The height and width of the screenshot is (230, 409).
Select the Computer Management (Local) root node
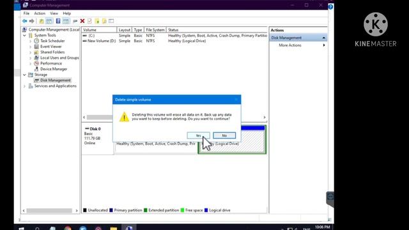tap(54, 30)
